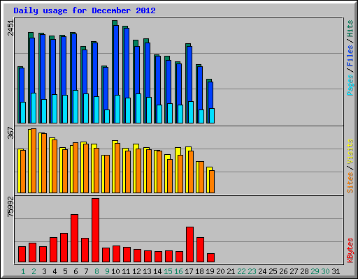Image resolution: width=358 pixels, height=279 pixels.
Task: Select day 31 on the x-axis
Action: (336, 271)
